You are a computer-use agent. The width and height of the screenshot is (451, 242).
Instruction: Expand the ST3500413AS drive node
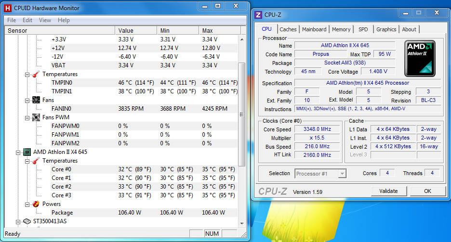(18, 221)
